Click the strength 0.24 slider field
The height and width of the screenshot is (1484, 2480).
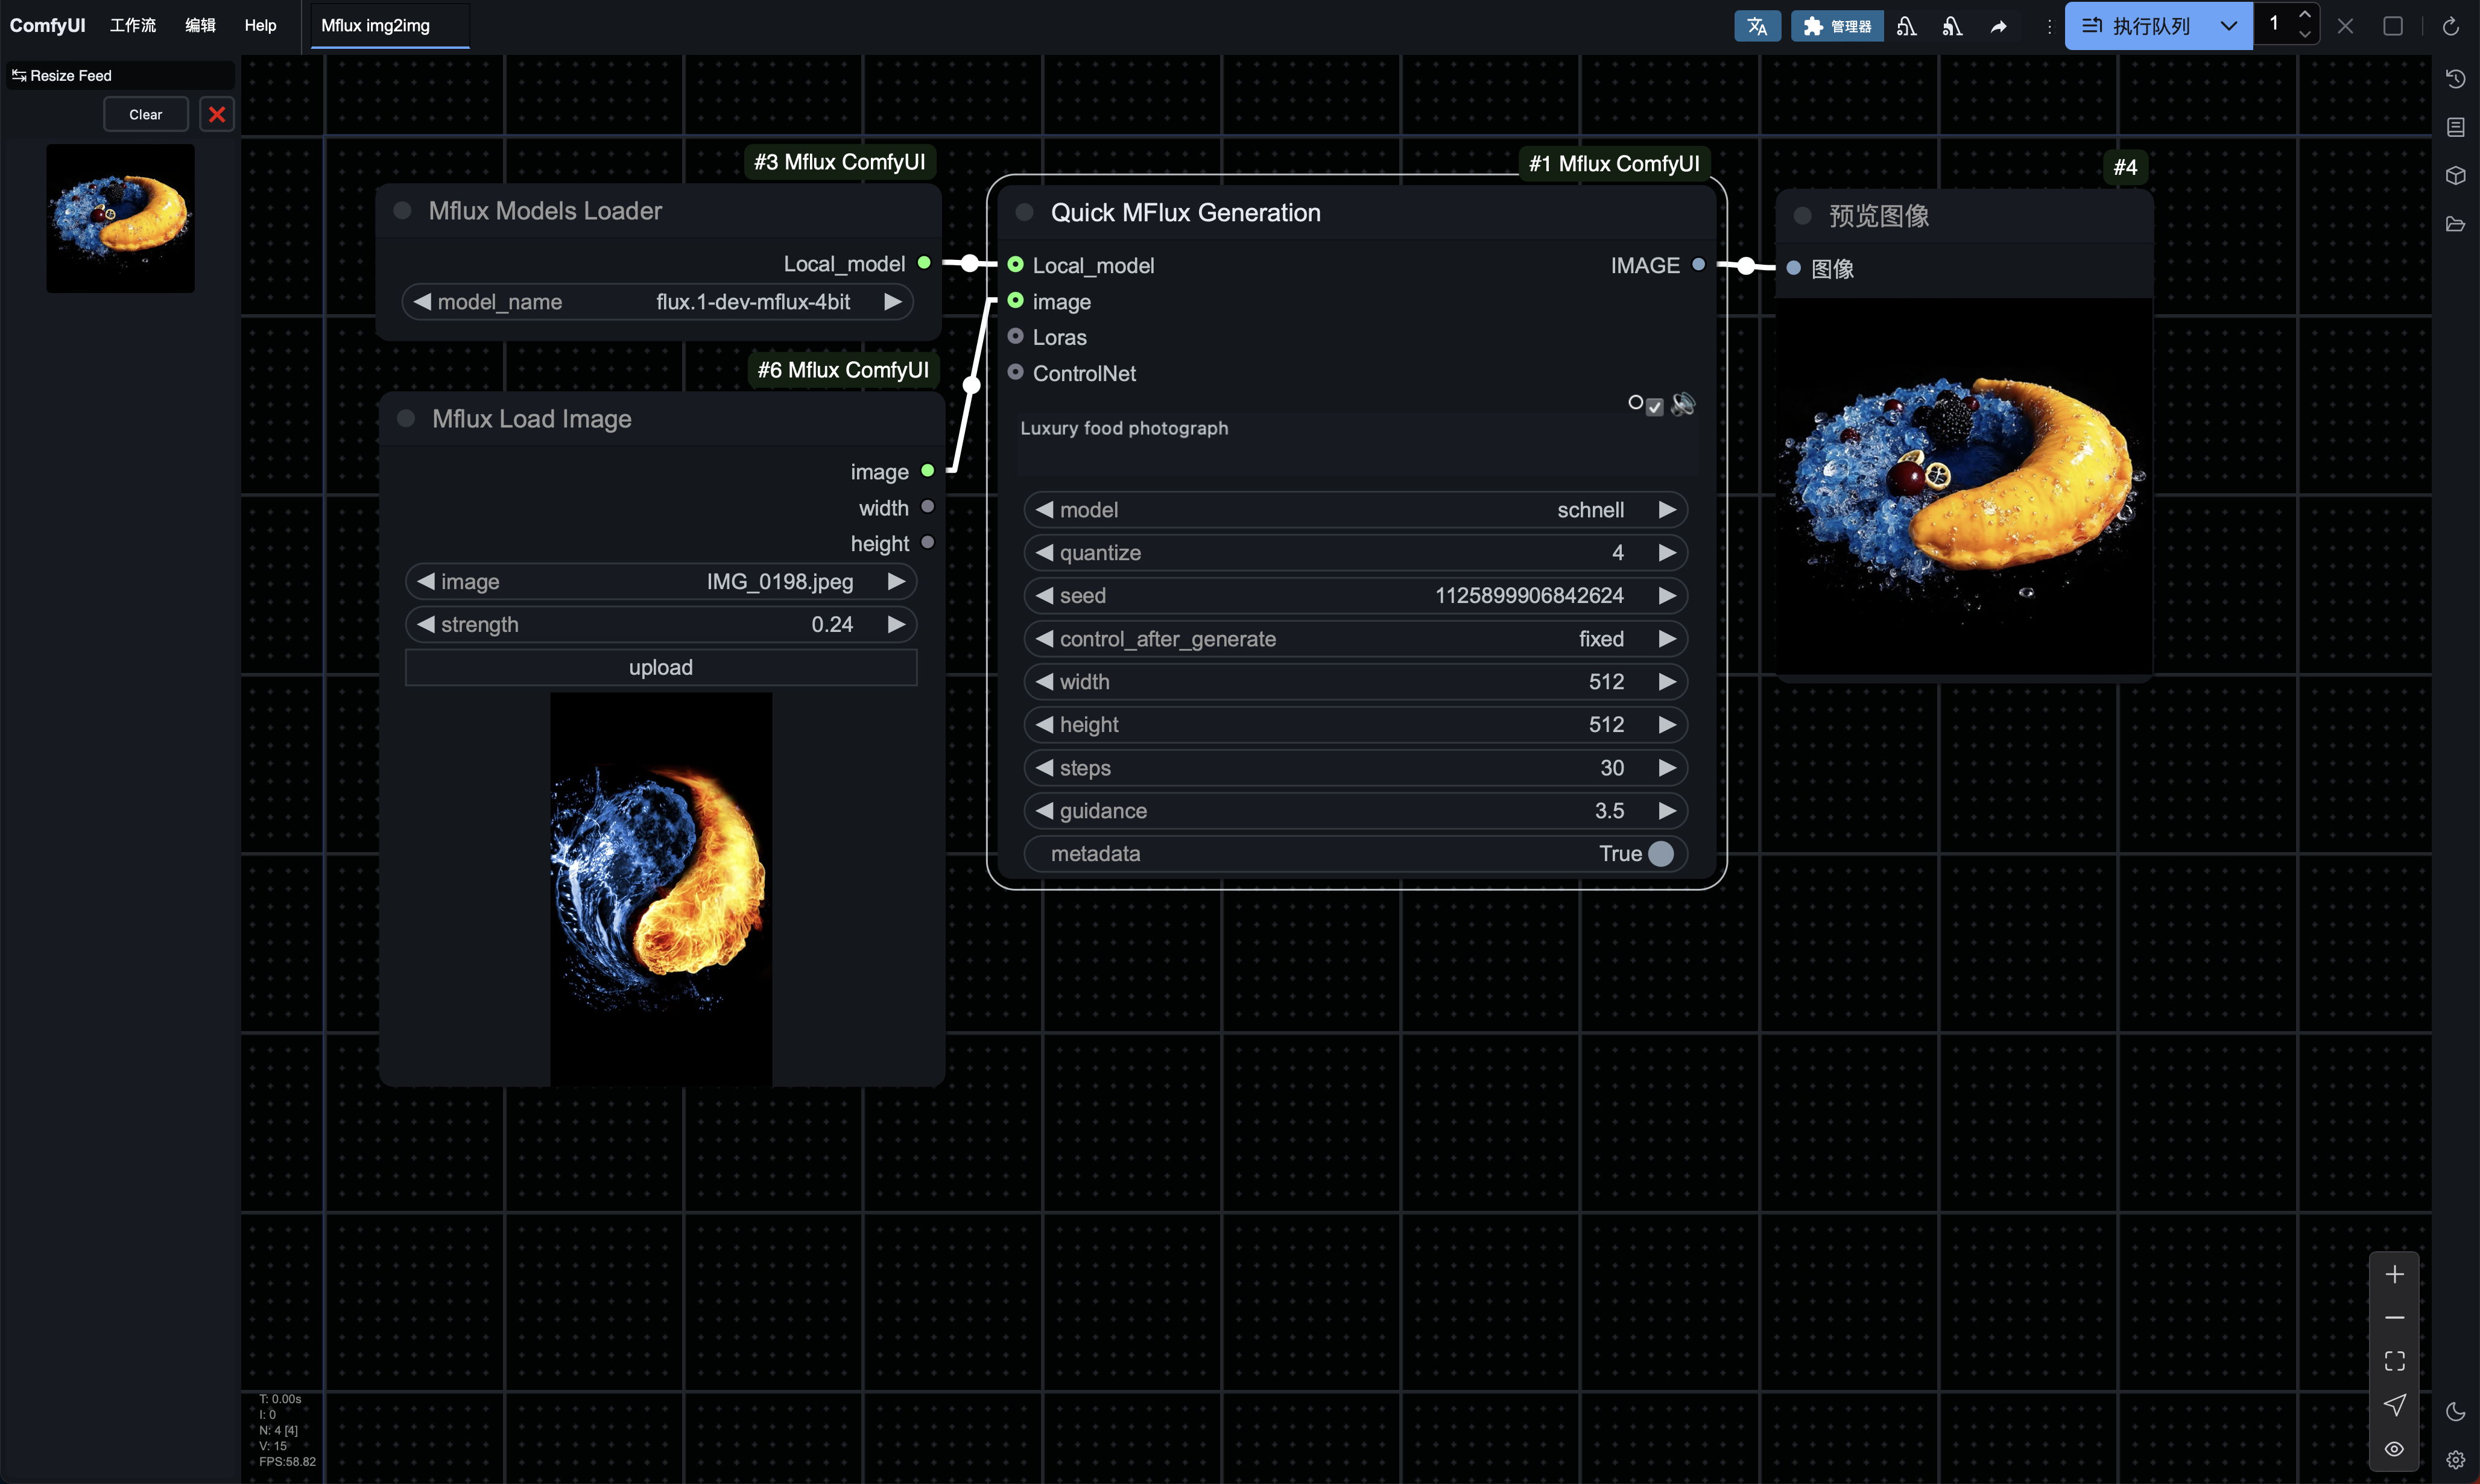pos(660,624)
